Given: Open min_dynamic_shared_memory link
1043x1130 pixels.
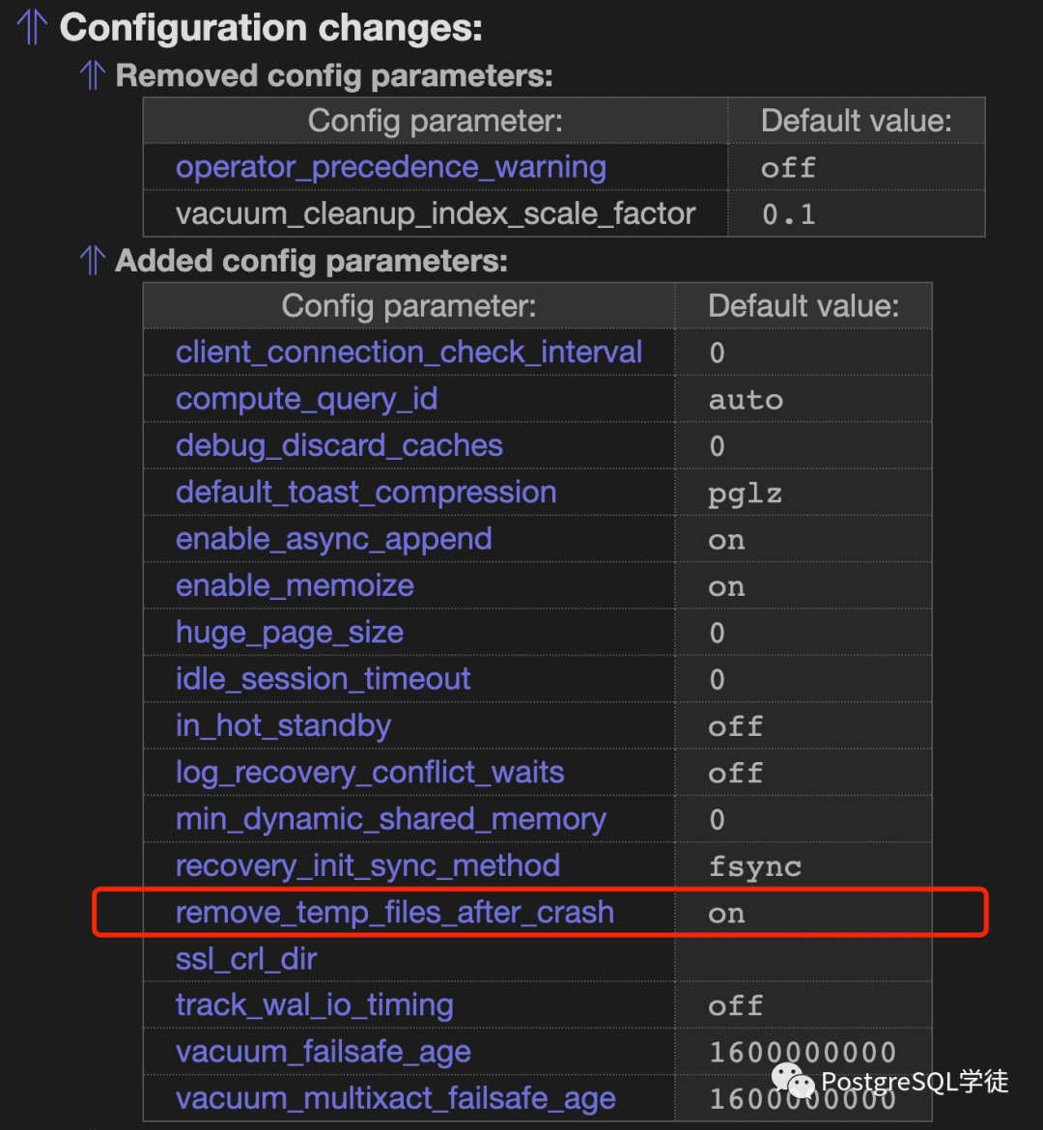Looking at the screenshot, I should pyautogui.click(x=391, y=819).
